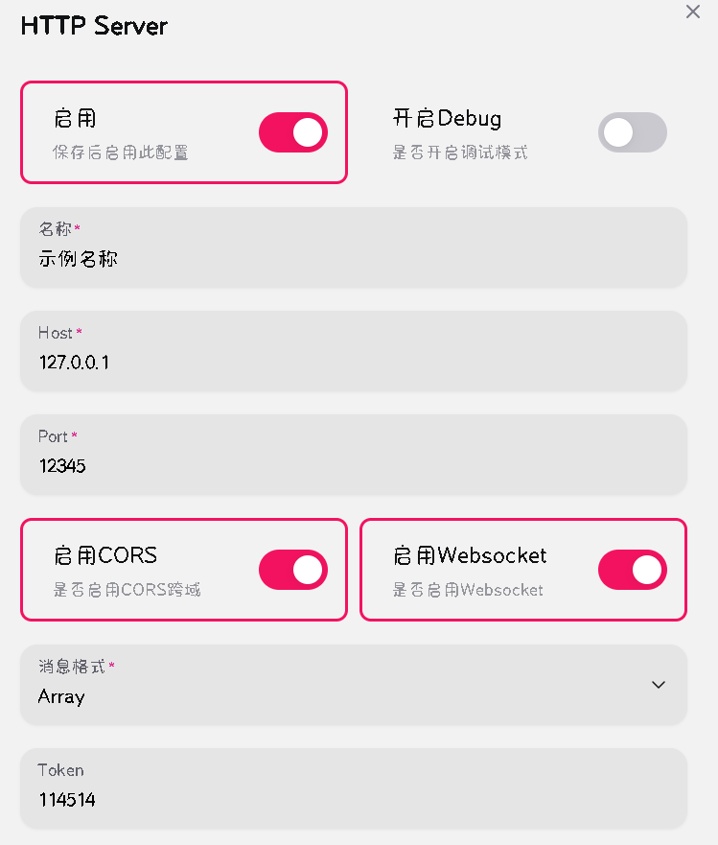Viewport: 718px width, 845px height.
Task: Toggle the 启用 switch off
Action: pyautogui.click(x=293, y=132)
